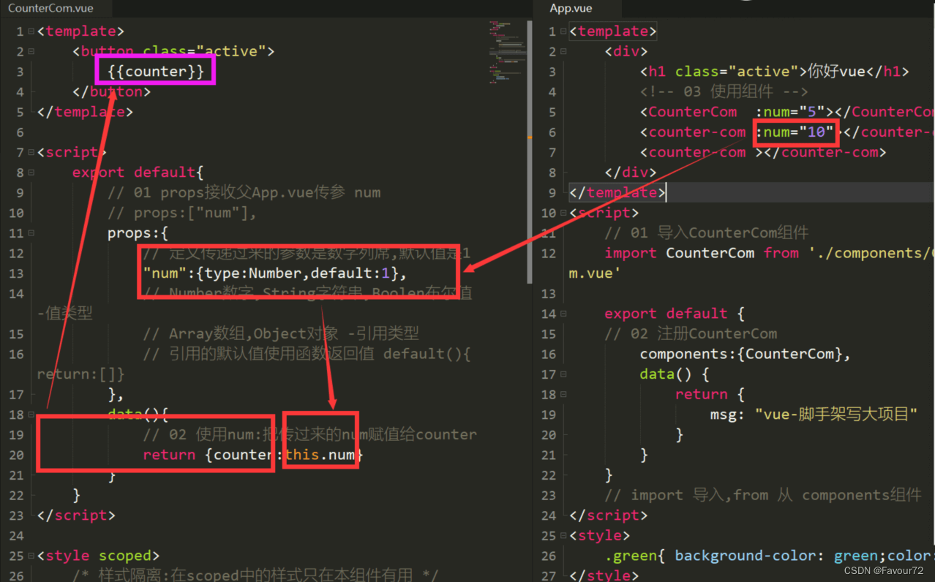Fold the export default block in App.vue
This screenshot has width=935, height=582.
click(x=563, y=314)
